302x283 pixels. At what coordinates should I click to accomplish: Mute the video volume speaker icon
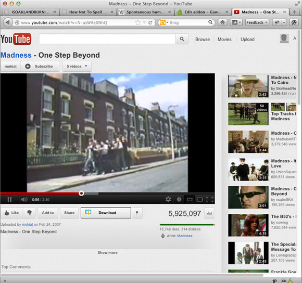[x=24, y=199]
